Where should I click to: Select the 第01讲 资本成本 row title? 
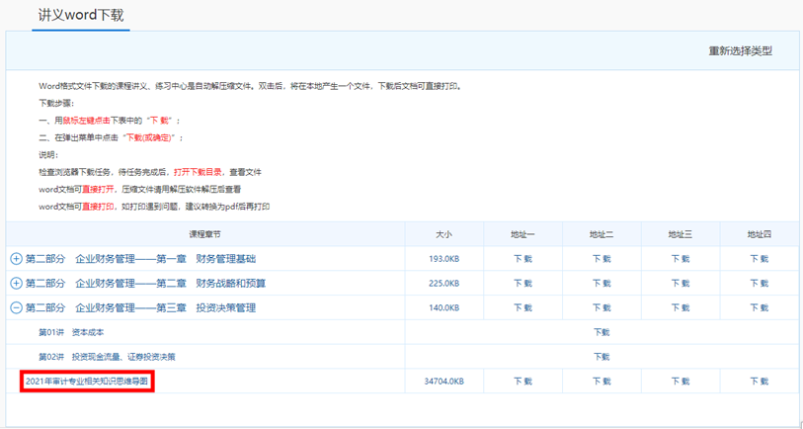point(71,332)
